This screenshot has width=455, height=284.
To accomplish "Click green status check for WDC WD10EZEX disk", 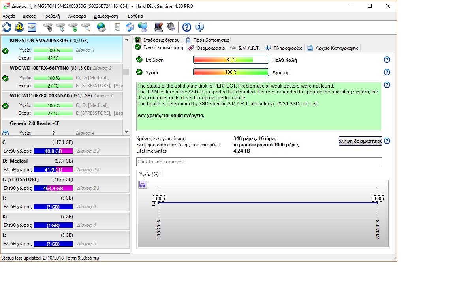I will 6,106.
